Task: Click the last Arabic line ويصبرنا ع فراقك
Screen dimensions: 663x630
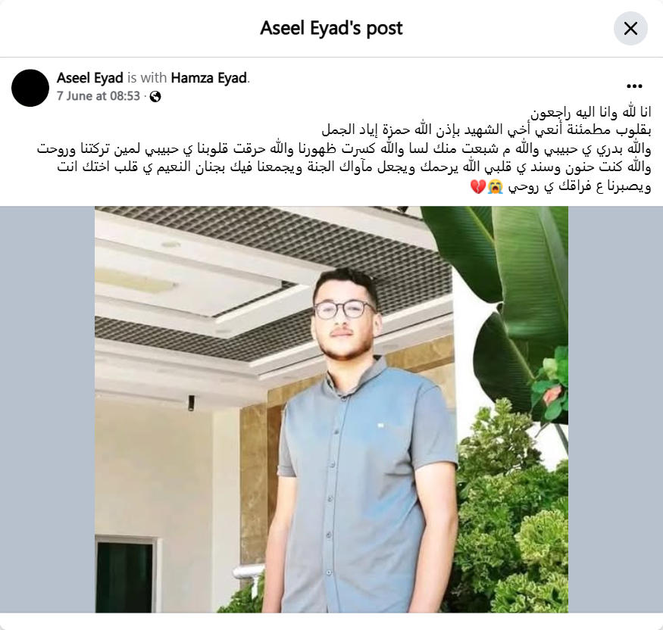Action: point(561,186)
